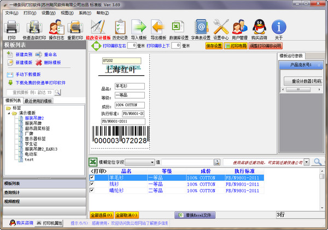Open 数据库设置 database settings
Screen dimensions: 328x230
tap(179, 30)
